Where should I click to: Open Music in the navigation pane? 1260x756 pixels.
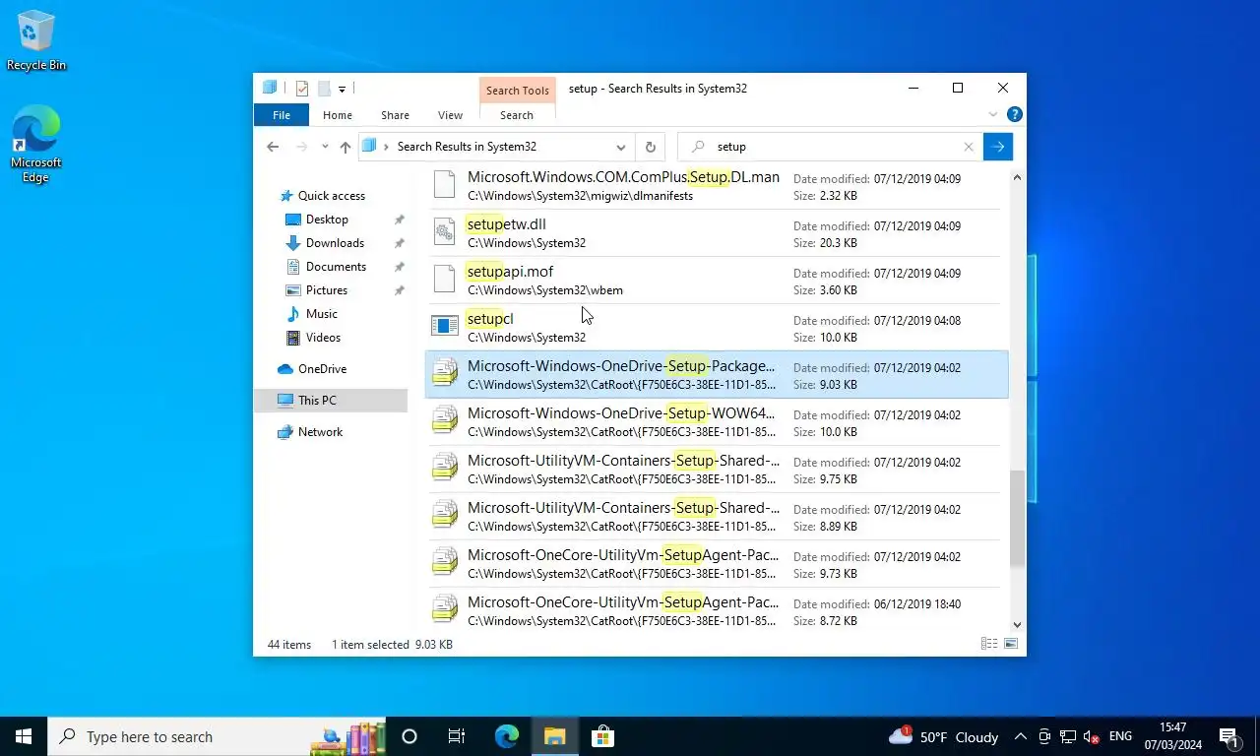[322, 314]
